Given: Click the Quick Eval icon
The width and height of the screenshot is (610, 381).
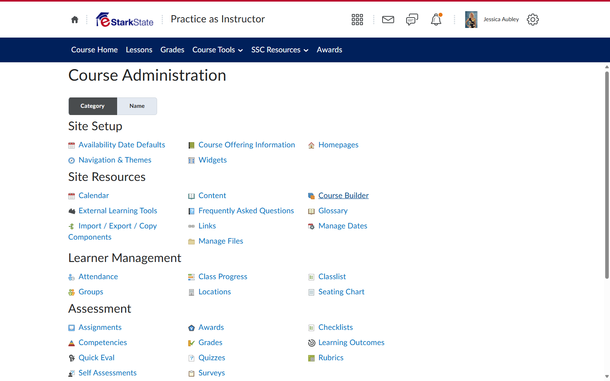Looking at the screenshot, I should click(x=72, y=358).
